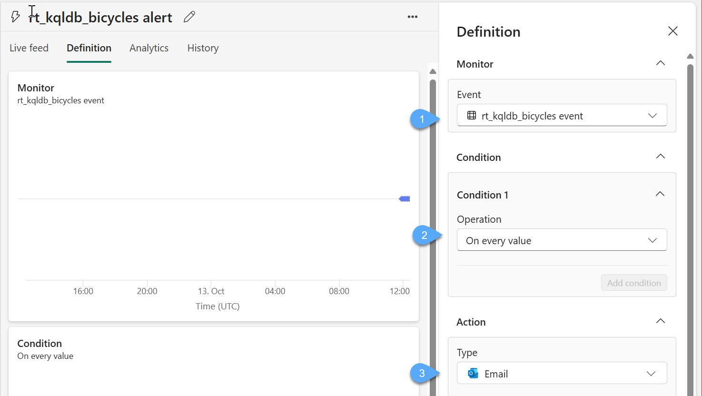Click the numbered callout marker 1

click(x=422, y=119)
